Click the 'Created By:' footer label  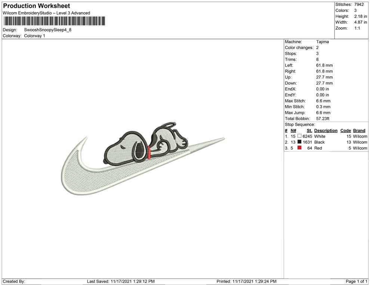coord(14,282)
